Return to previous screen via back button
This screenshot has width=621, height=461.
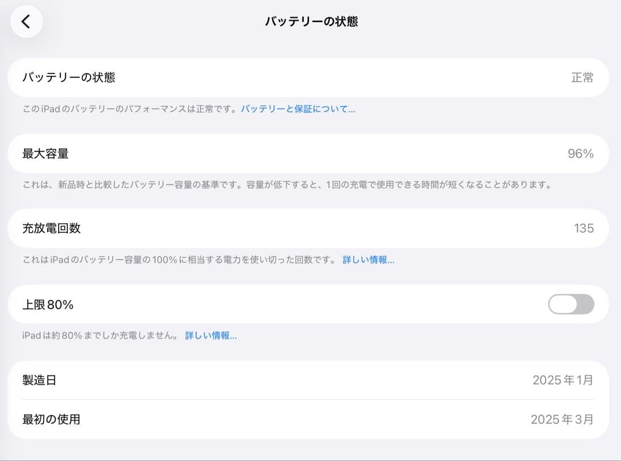click(x=26, y=20)
